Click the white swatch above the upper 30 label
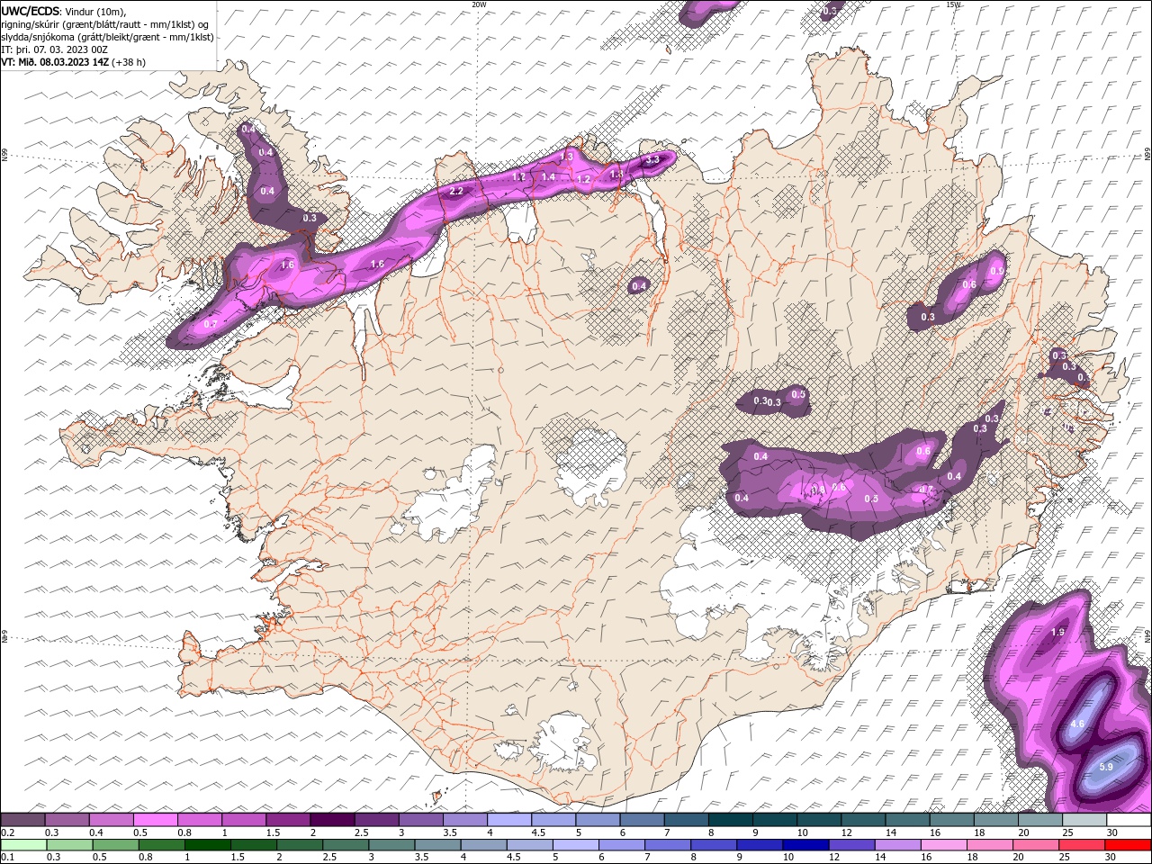The width and height of the screenshot is (1152, 864). [x=1129, y=820]
